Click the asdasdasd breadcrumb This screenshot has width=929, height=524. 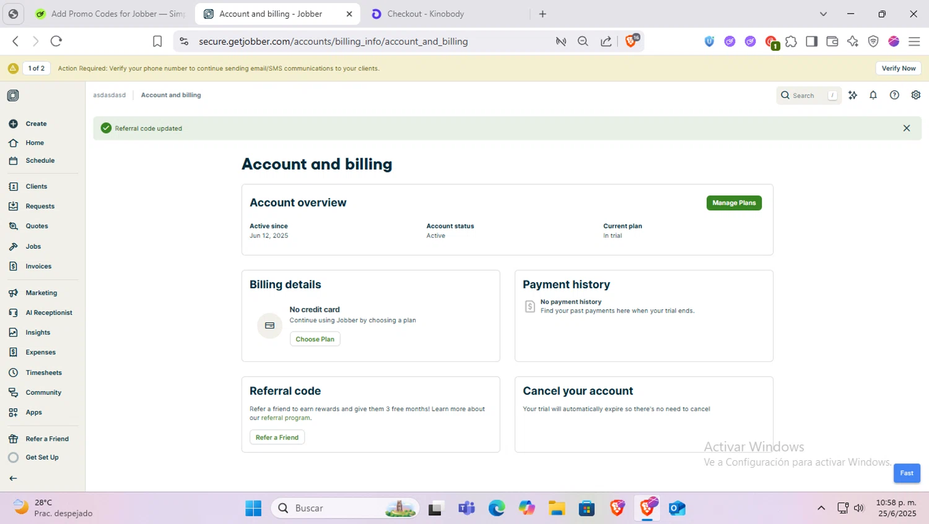(x=110, y=95)
